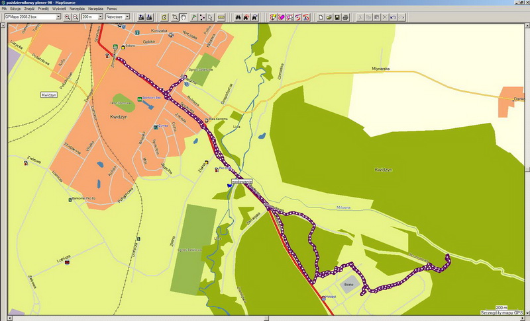Click the wodowanie waypoint label on map
Screen dimensions: 530x321
click(x=242, y=181)
